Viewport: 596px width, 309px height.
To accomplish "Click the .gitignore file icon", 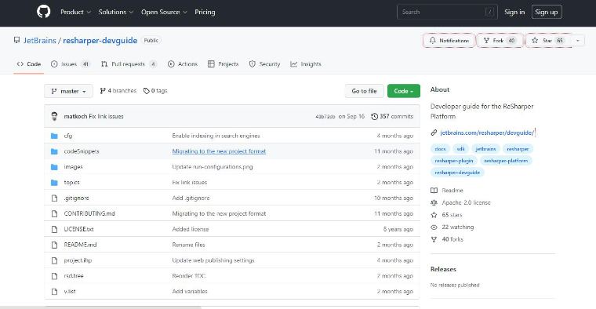I will (54, 198).
